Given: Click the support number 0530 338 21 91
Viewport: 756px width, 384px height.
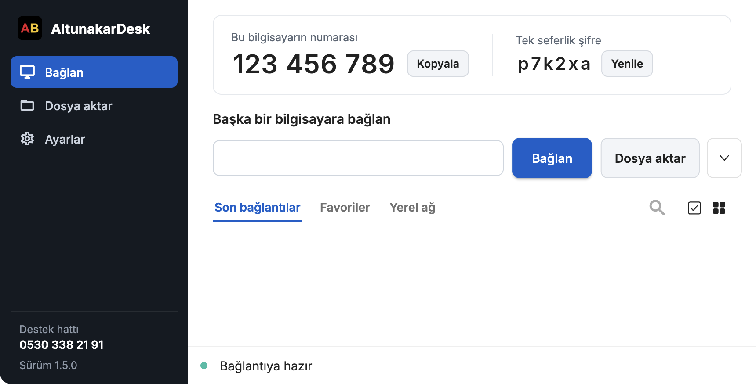Looking at the screenshot, I should (x=62, y=345).
